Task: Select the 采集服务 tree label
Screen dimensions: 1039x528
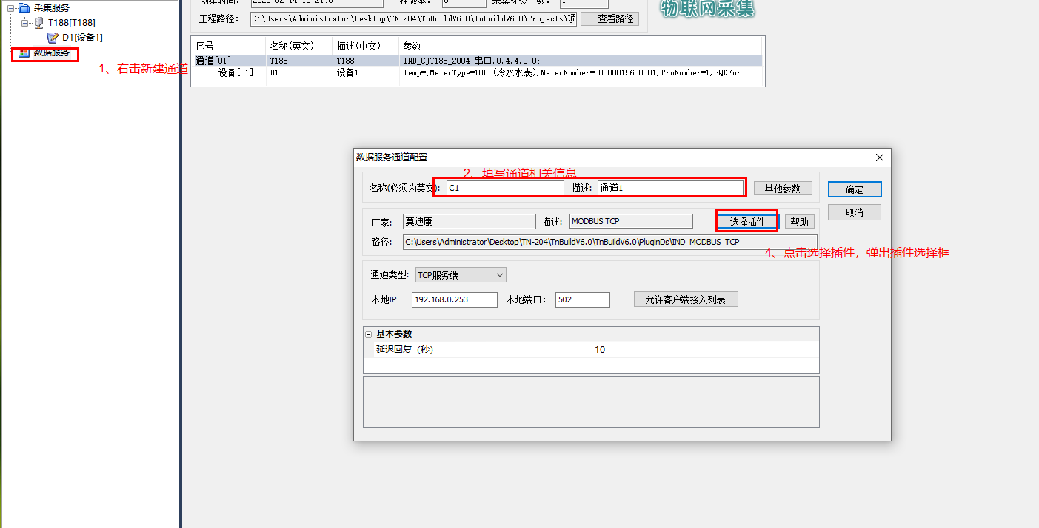Action: click(53, 8)
